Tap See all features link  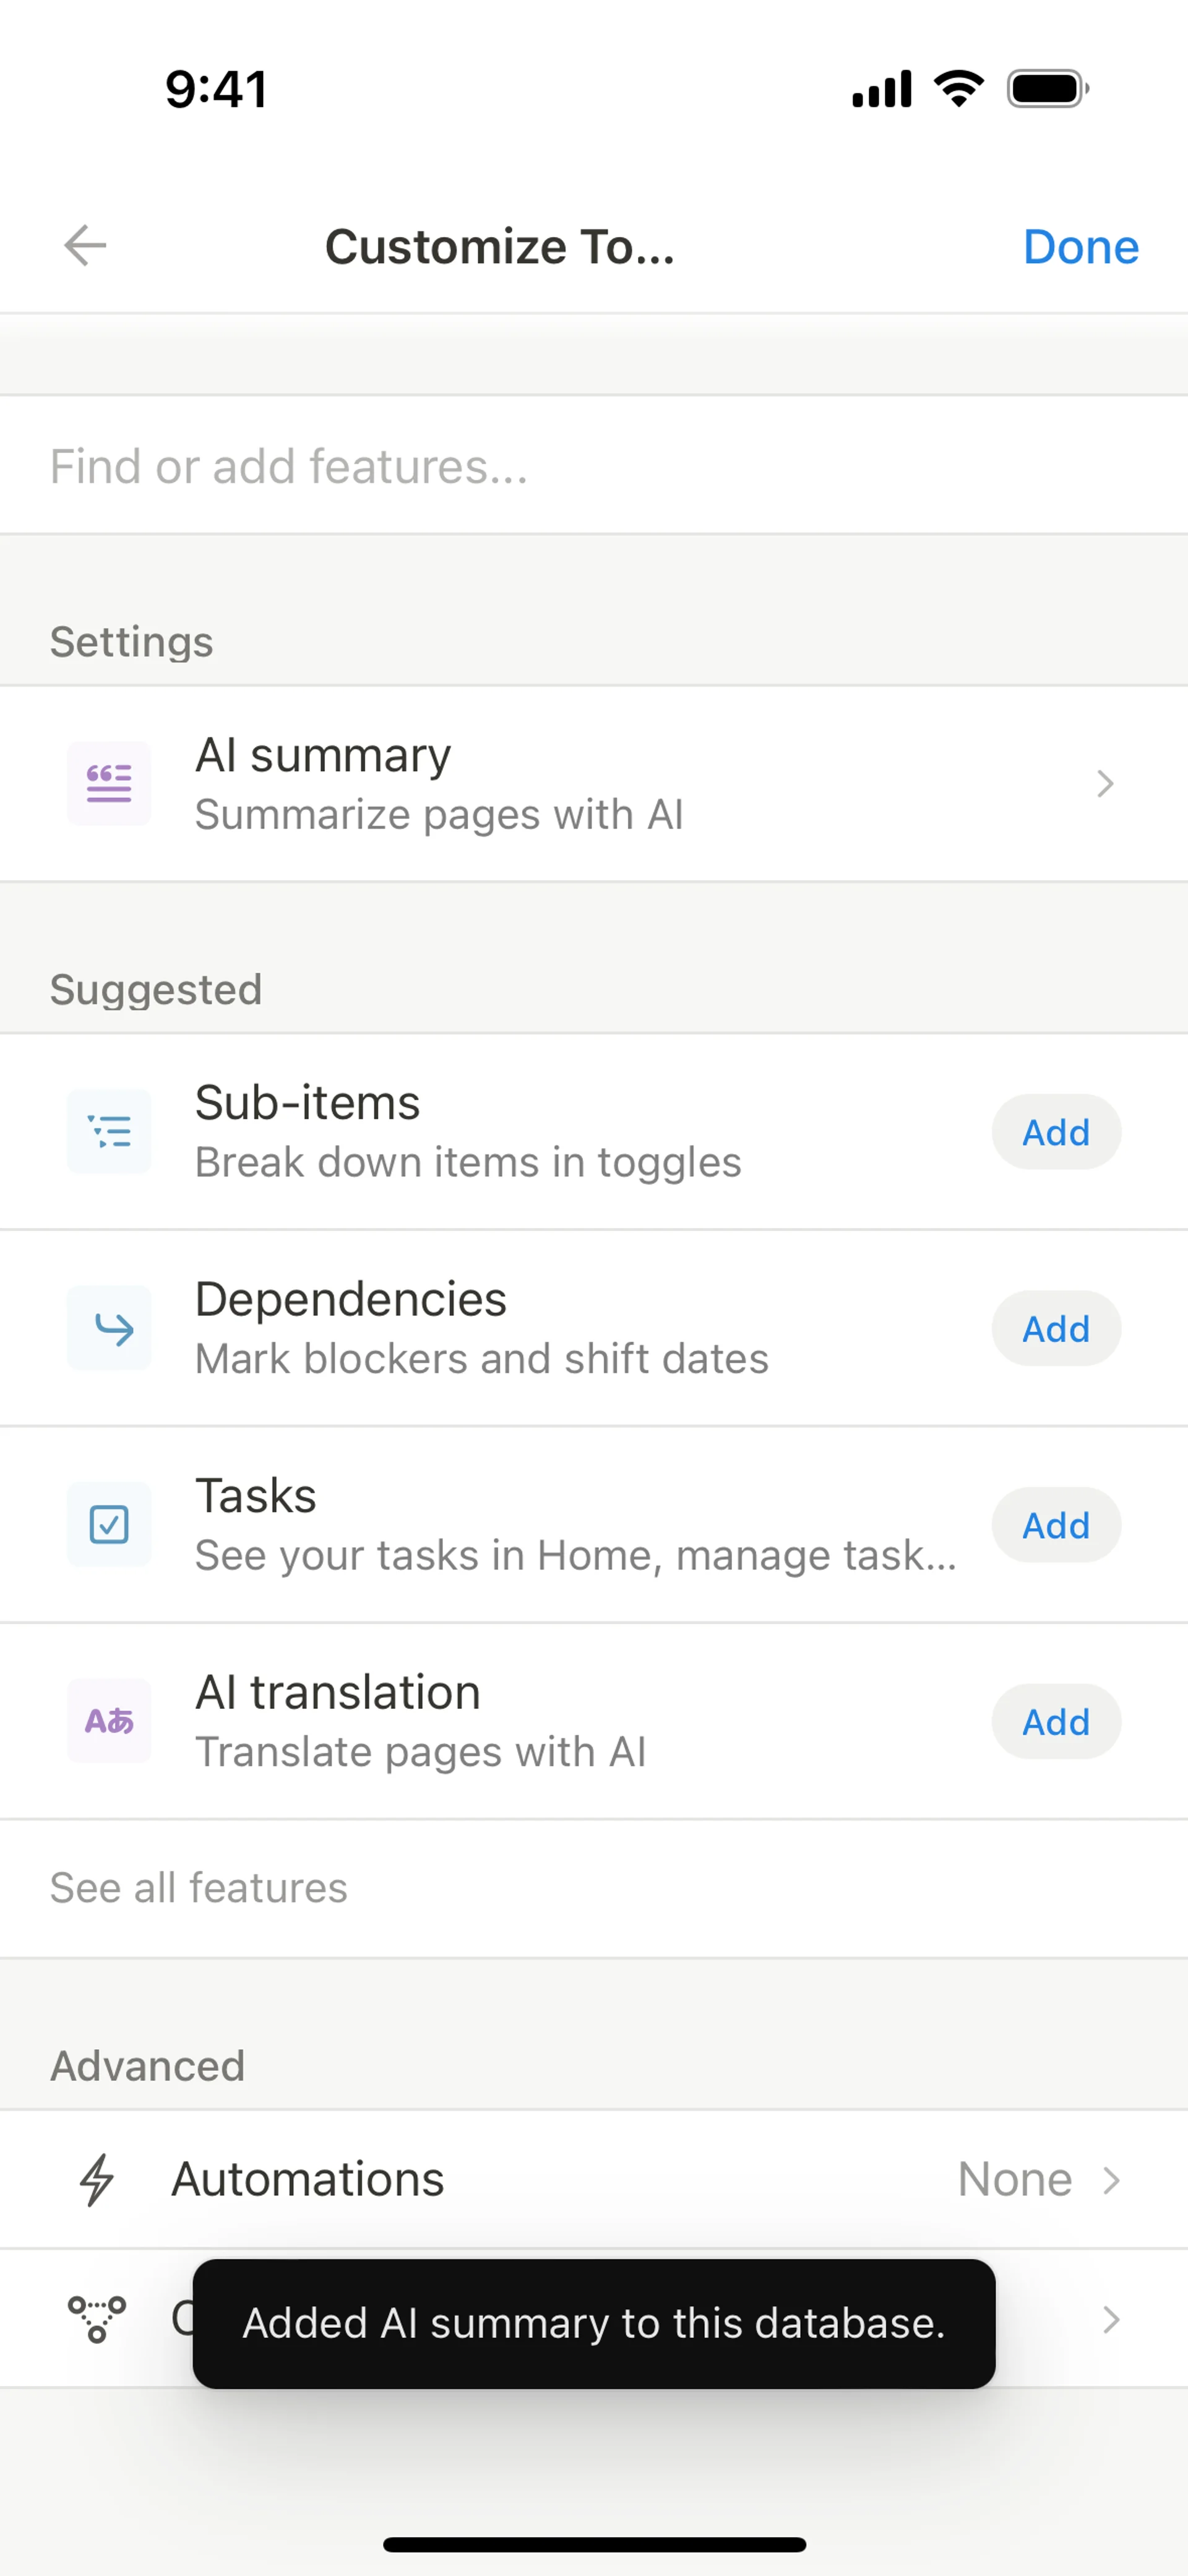[x=199, y=1888]
